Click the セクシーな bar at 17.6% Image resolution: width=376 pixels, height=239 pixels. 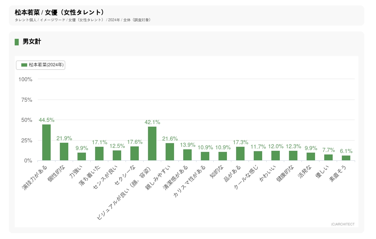coord(134,153)
